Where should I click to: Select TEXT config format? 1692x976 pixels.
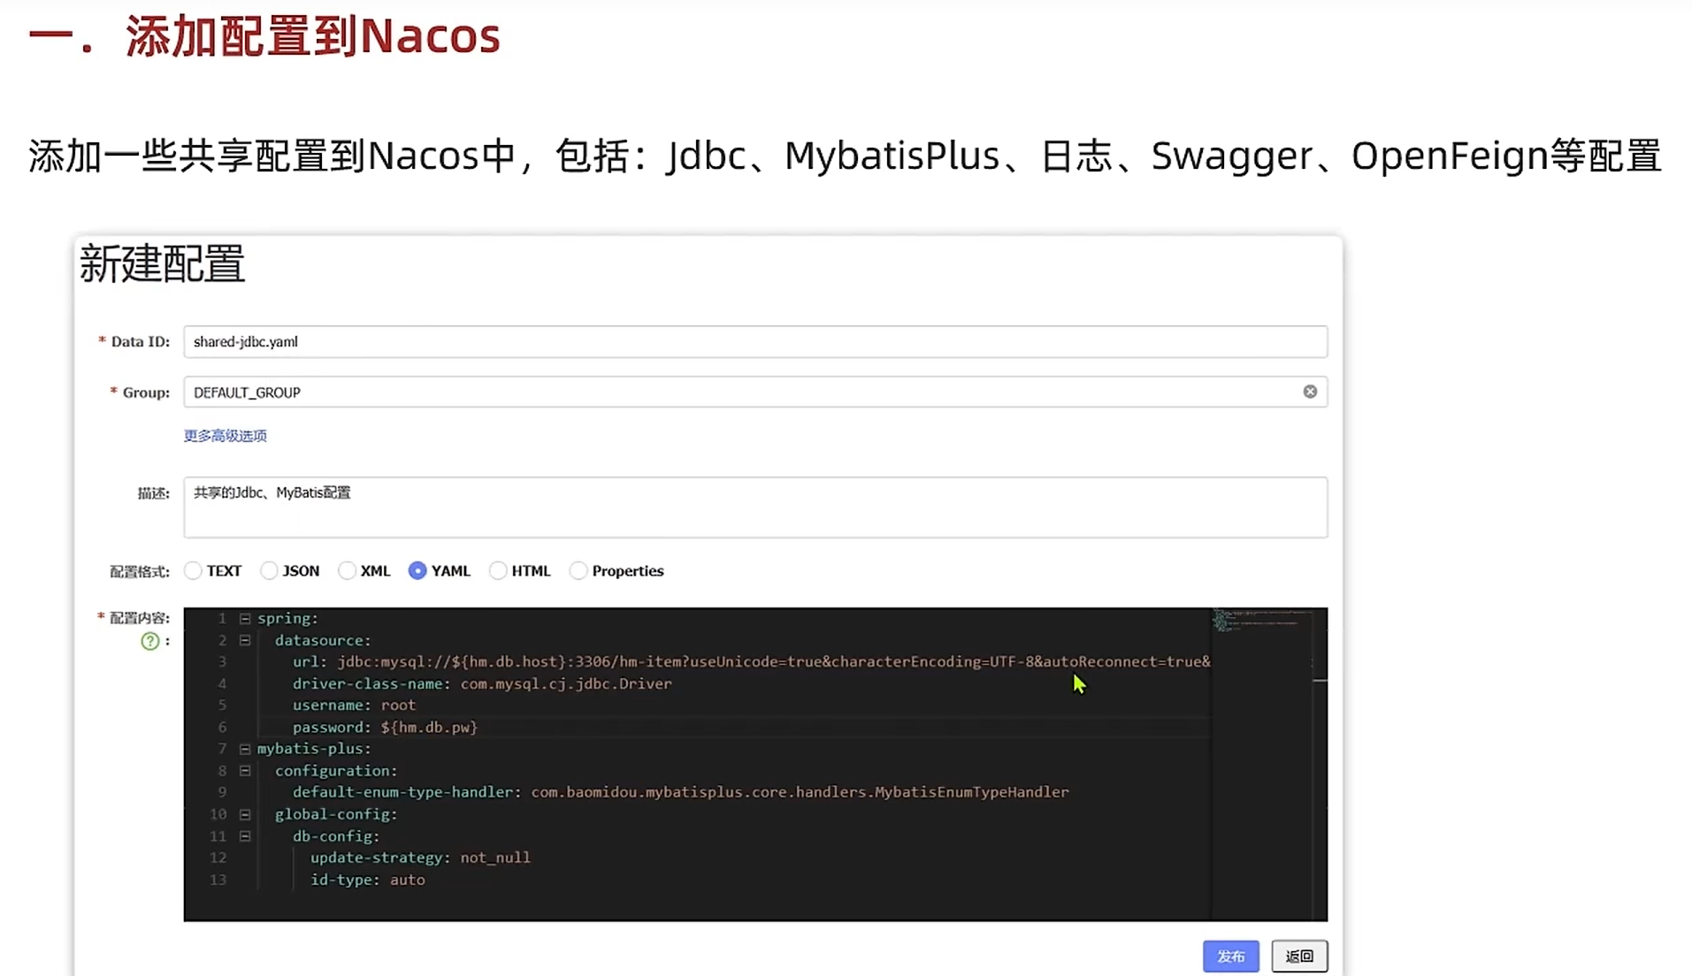tap(193, 571)
